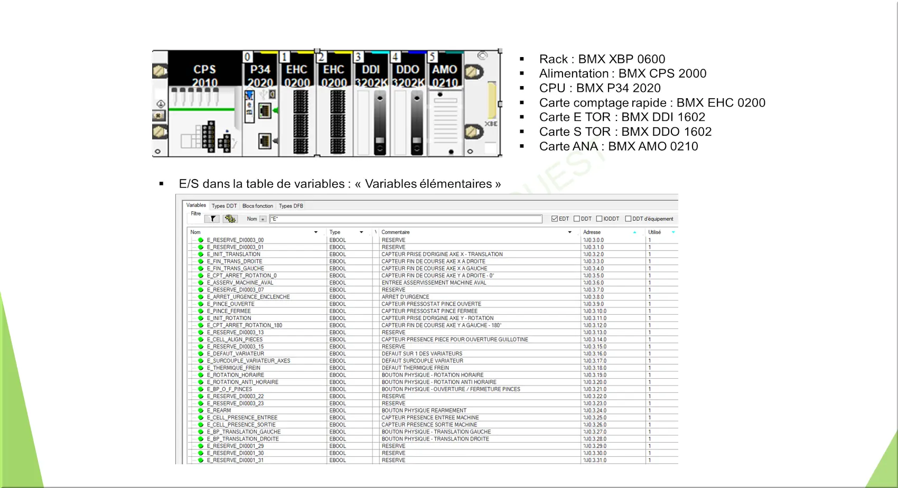Click green icon of E_BP_TRANSLATION_DROITE
The image size is (898, 488).
point(201,439)
